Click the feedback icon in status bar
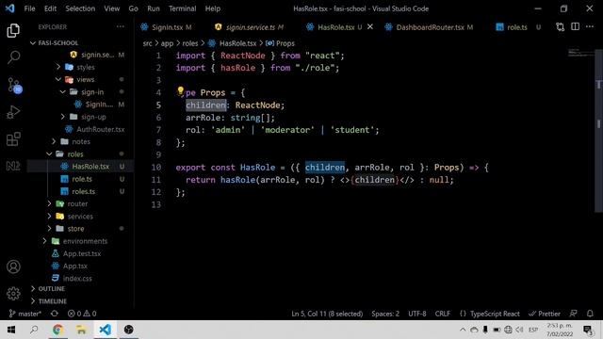 click(574, 314)
